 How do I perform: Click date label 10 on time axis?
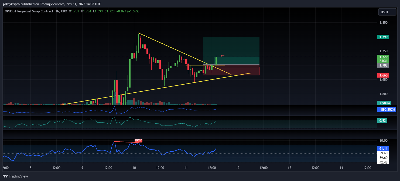[134, 168]
